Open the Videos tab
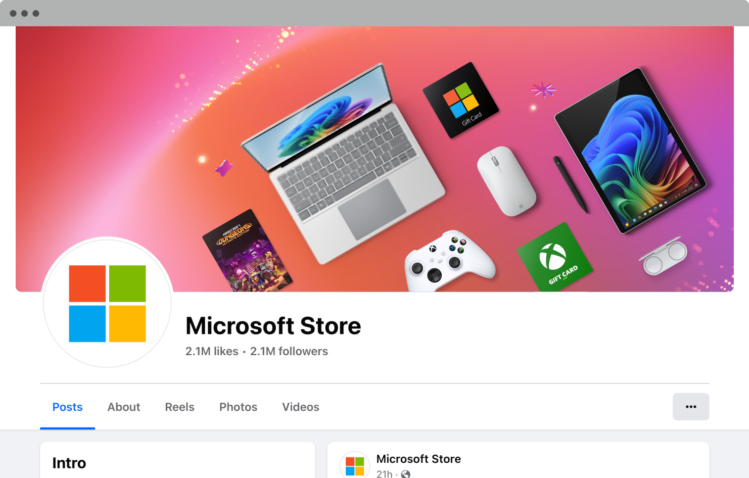Image resolution: width=749 pixels, height=478 pixels. (x=301, y=407)
